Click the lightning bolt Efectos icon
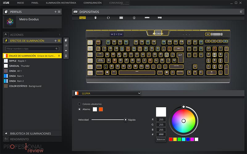The height and width of the screenshot is (154, 247). [6, 41]
